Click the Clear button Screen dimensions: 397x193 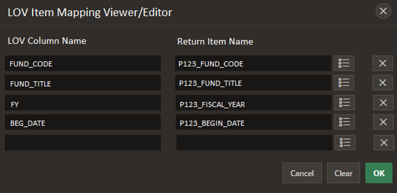coord(343,173)
